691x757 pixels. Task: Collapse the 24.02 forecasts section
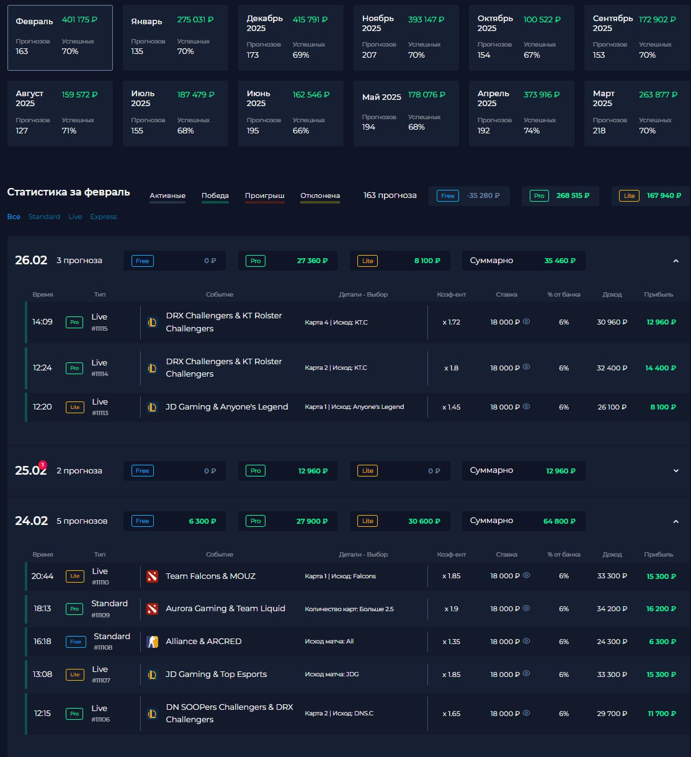pyautogui.click(x=675, y=521)
